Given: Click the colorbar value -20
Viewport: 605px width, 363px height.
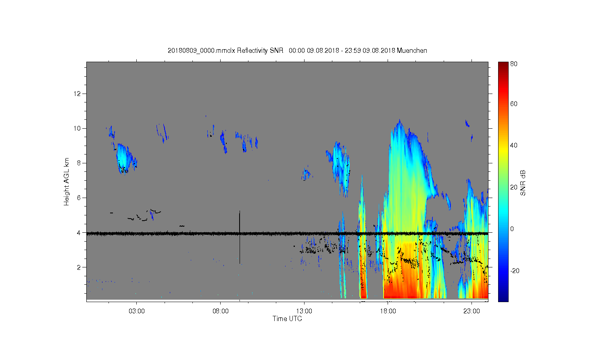Looking at the screenshot, I should pyautogui.click(x=515, y=271).
